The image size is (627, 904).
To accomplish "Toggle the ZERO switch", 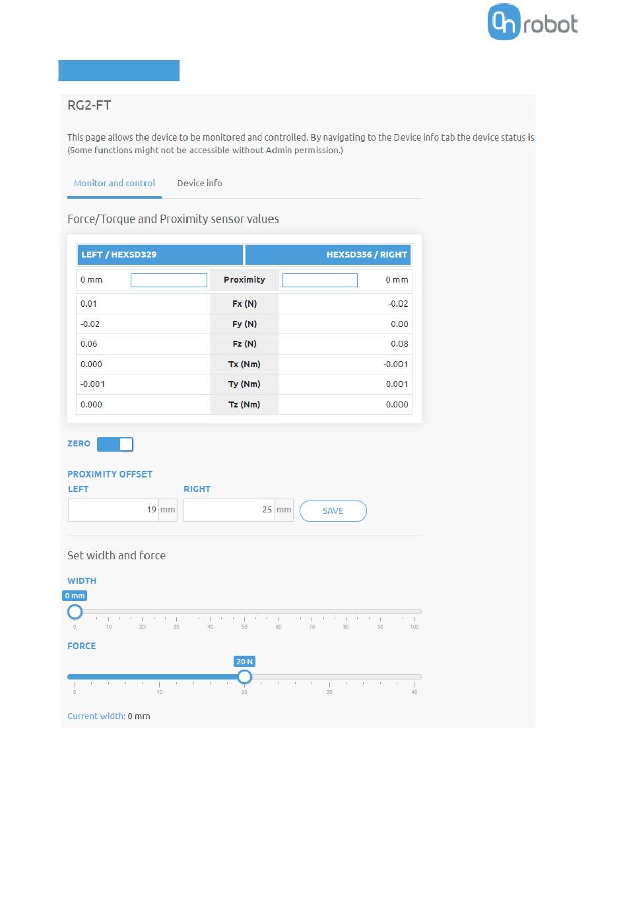I will point(115,444).
